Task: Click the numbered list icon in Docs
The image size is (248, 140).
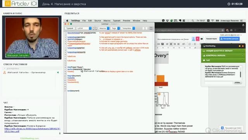Action: (x=190, y=44)
